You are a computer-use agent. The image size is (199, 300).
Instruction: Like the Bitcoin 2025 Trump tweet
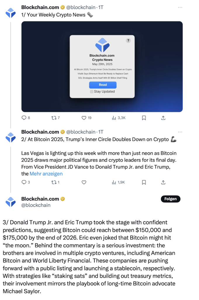[x=84, y=182]
